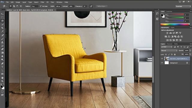
Task: Add a Curves adjustment
Action: coord(174,33)
